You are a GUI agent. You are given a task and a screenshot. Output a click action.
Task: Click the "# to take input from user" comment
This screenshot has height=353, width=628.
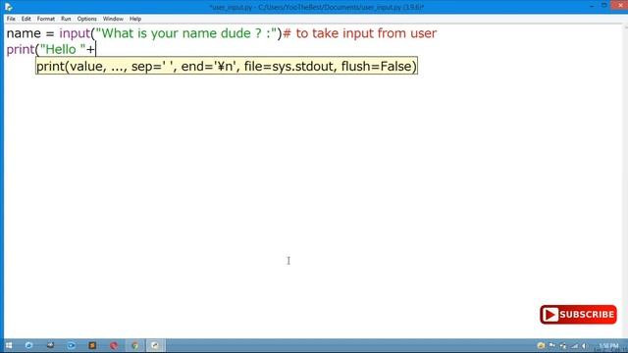pyautogui.click(x=360, y=33)
